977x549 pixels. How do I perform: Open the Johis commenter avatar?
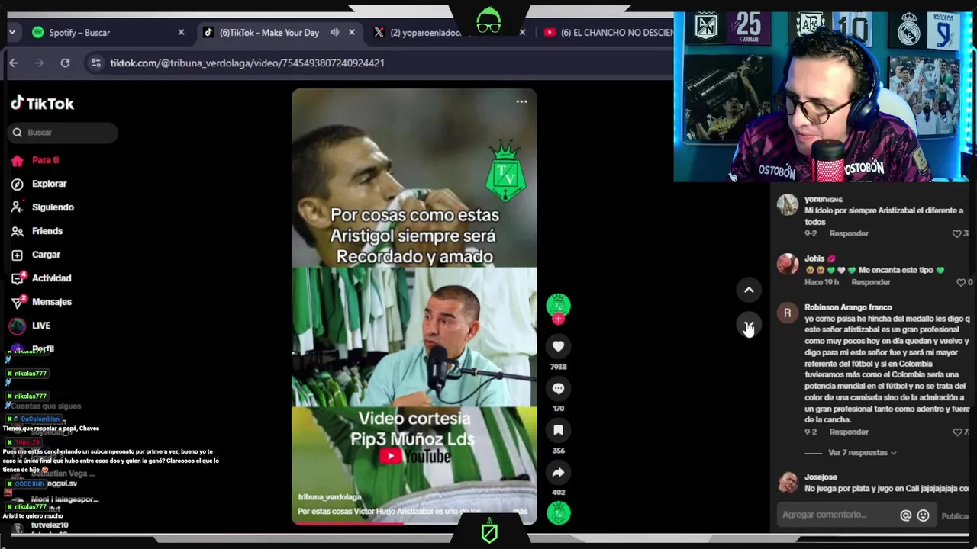(787, 265)
